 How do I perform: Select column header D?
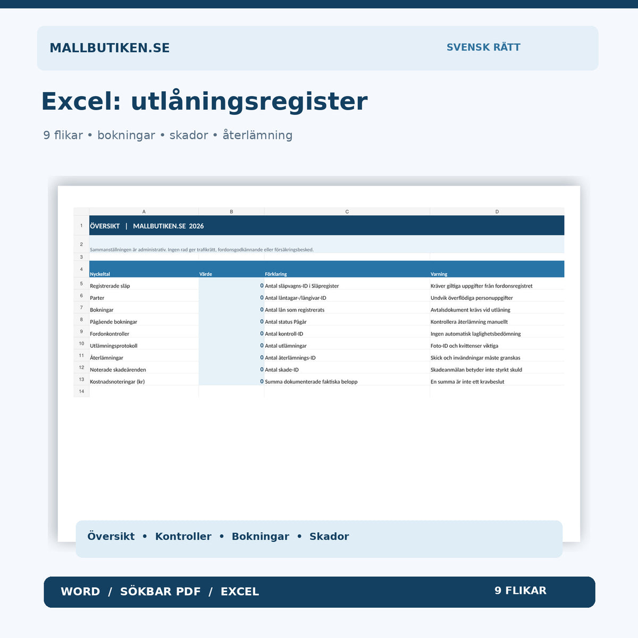[x=497, y=212]
